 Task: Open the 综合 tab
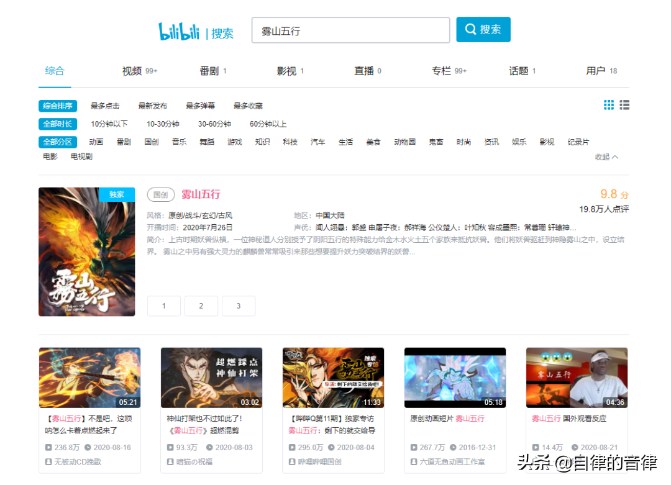click(55, 71)
